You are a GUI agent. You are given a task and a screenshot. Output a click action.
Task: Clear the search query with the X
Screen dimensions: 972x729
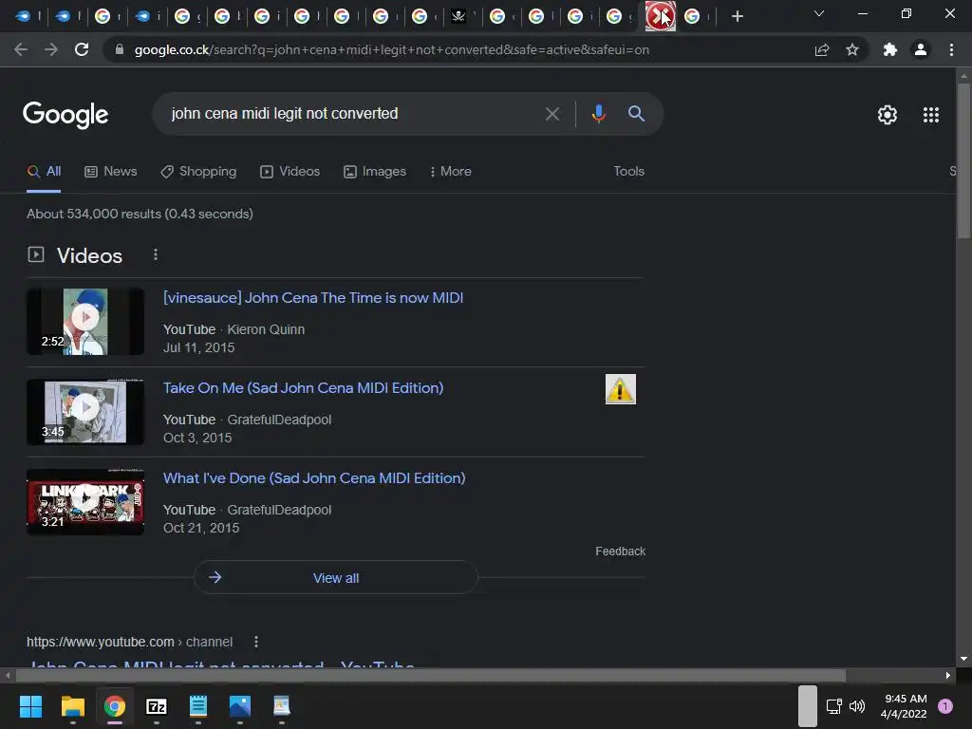click(552, 114)
